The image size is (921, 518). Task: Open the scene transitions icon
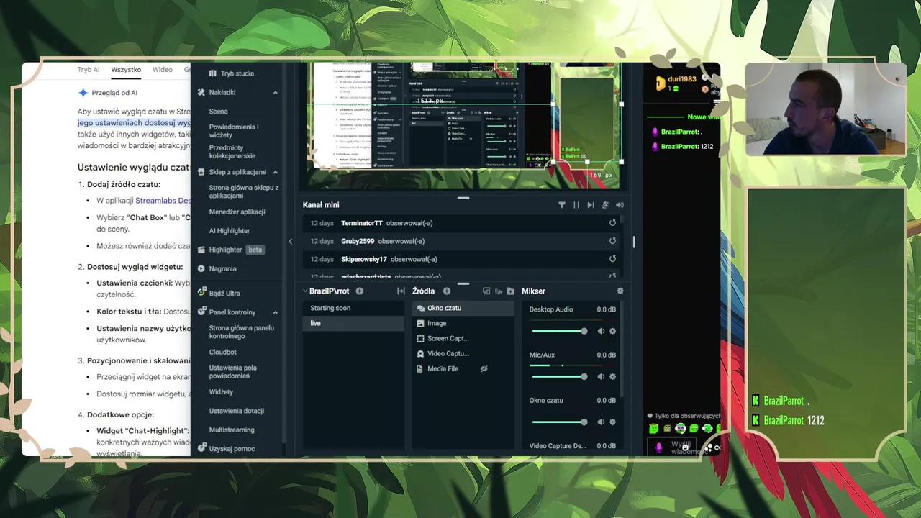coord(401,291)
